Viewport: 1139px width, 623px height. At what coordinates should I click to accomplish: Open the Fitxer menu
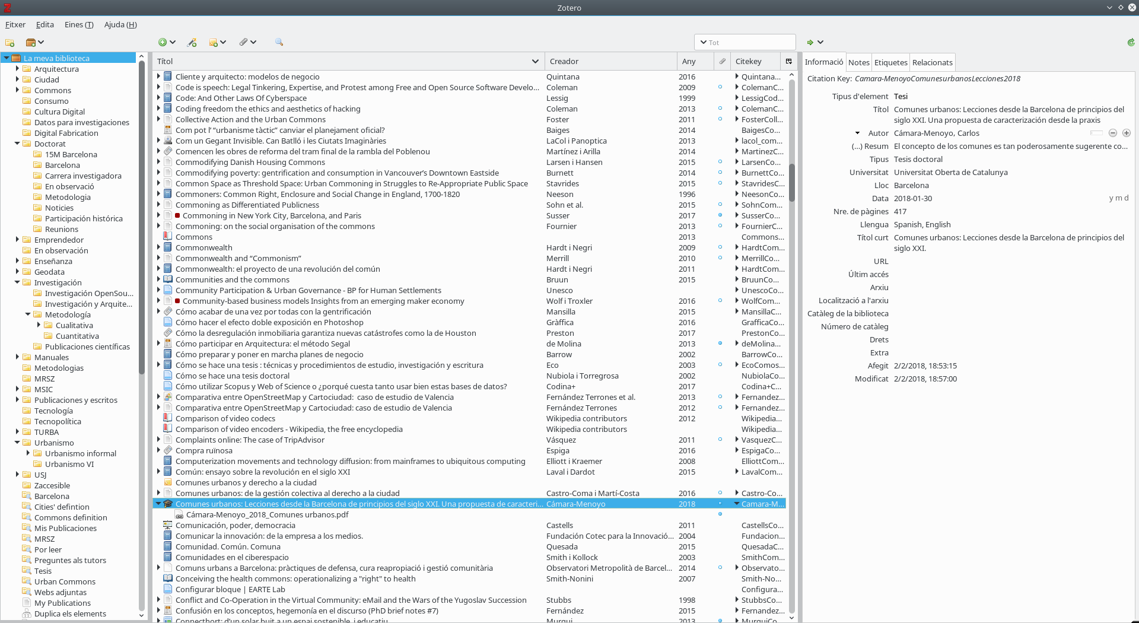tap(15, 24)
